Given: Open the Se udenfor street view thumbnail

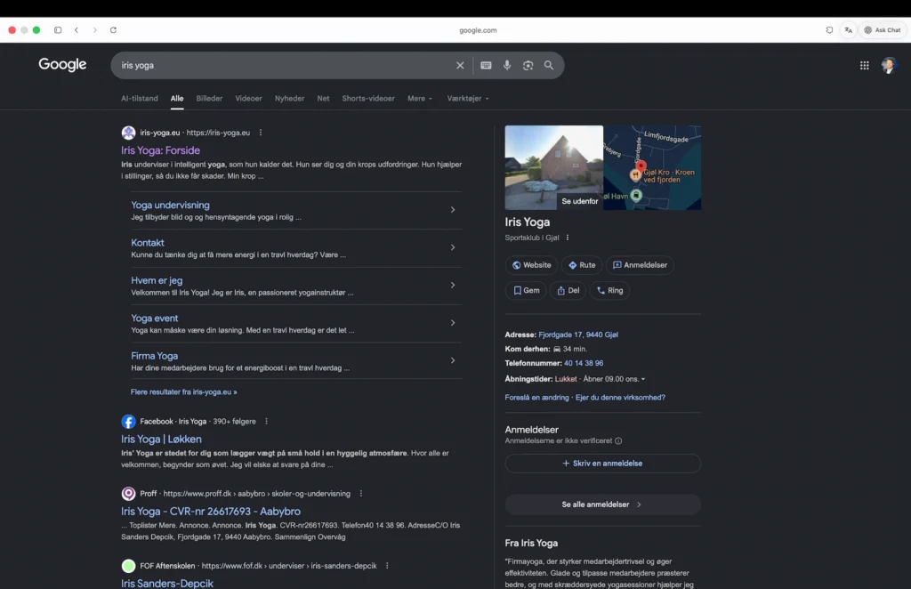Looking at the screenshot, I should click(553, 168).
